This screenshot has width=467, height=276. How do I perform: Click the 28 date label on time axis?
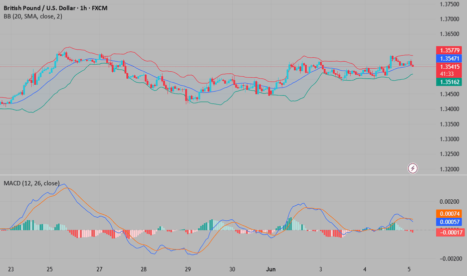pyautogui.click(x=143, y=269)
